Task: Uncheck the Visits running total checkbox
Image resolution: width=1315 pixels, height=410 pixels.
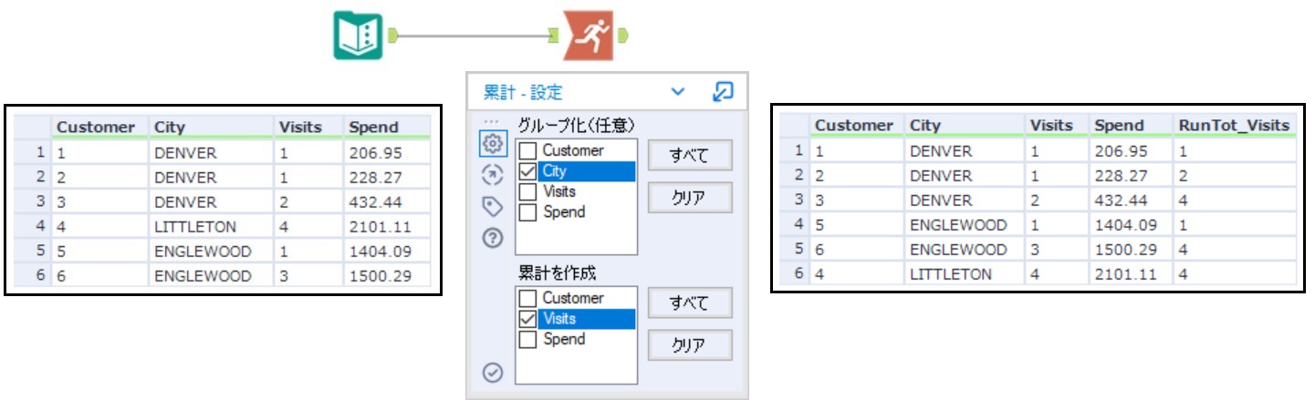Action: [x=527, y=319]
